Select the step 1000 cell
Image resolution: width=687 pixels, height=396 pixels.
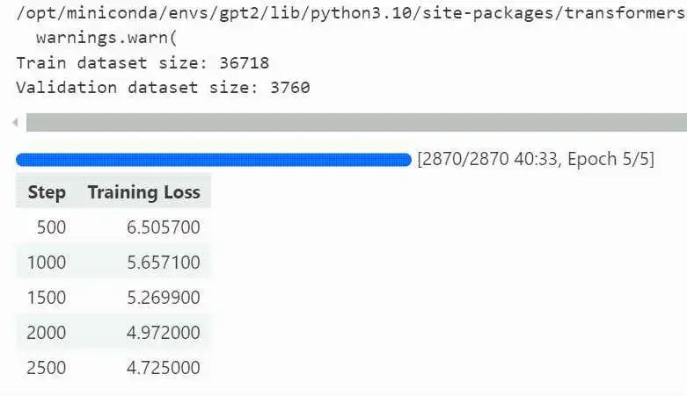click(47, 263)
